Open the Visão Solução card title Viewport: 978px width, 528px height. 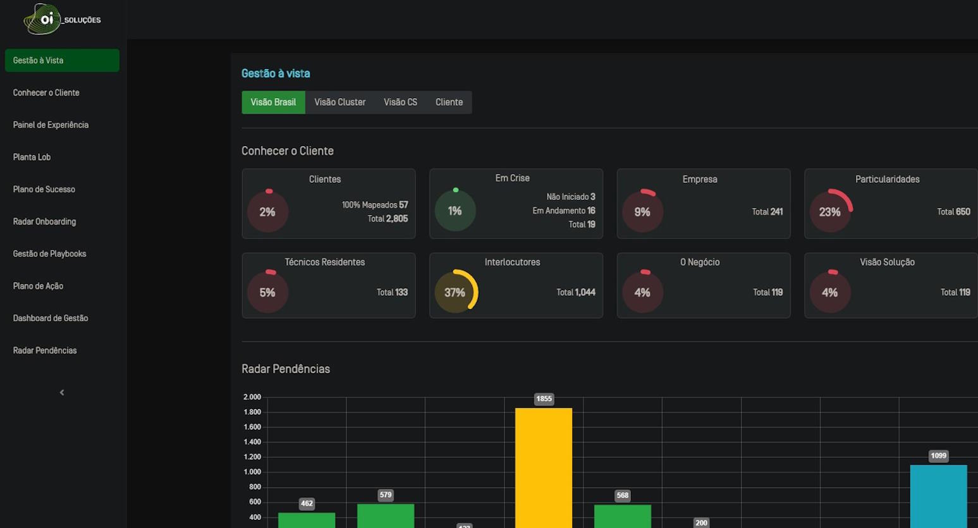[888, 262]
